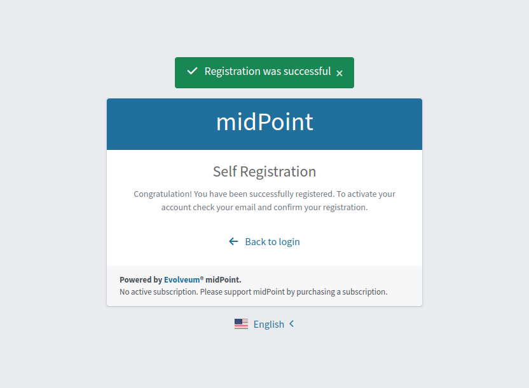Open the Evolveum link
The width and height of the screenshot is (529, 388).
click(x=181, y=279)
